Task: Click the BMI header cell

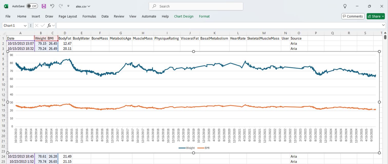Action: (x=52, y=38)
